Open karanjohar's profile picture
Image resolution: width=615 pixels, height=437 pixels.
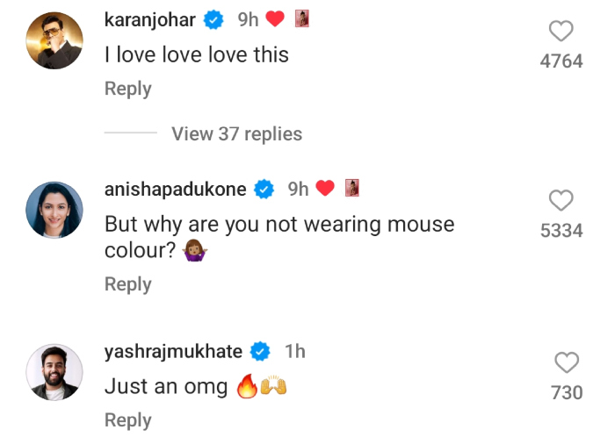point(54,40)
